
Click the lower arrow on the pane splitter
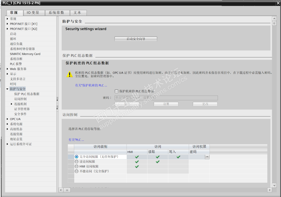(57, 109)
